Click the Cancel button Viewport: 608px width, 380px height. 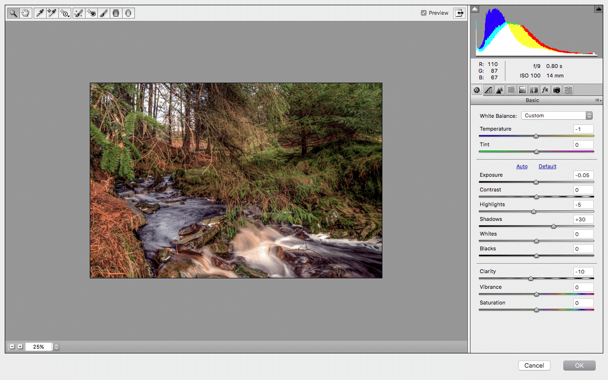(x=534, y=365)
